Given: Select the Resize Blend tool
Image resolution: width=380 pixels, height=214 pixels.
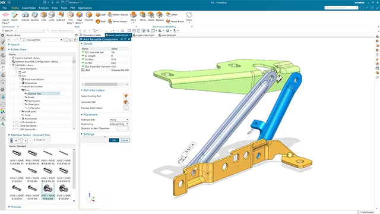Looking at the screenshot, I should (x=175, y=21).
